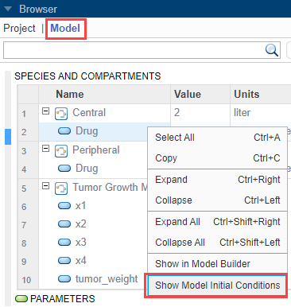Click the green PARAMETERS icon
Viewport: 291px width, 307px height.
21,299
